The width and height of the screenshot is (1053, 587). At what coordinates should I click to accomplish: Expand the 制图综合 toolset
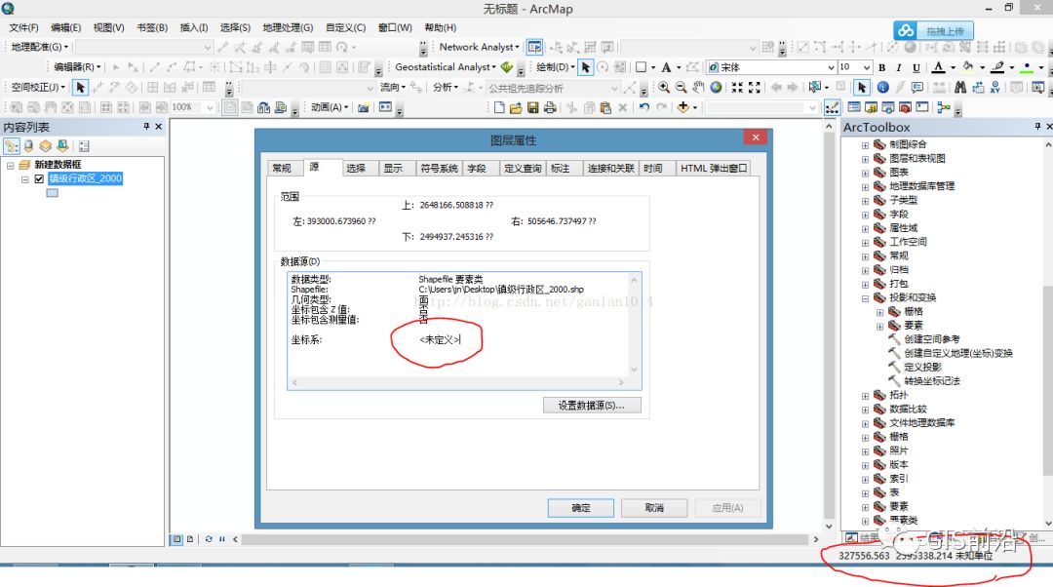point(865,145)
